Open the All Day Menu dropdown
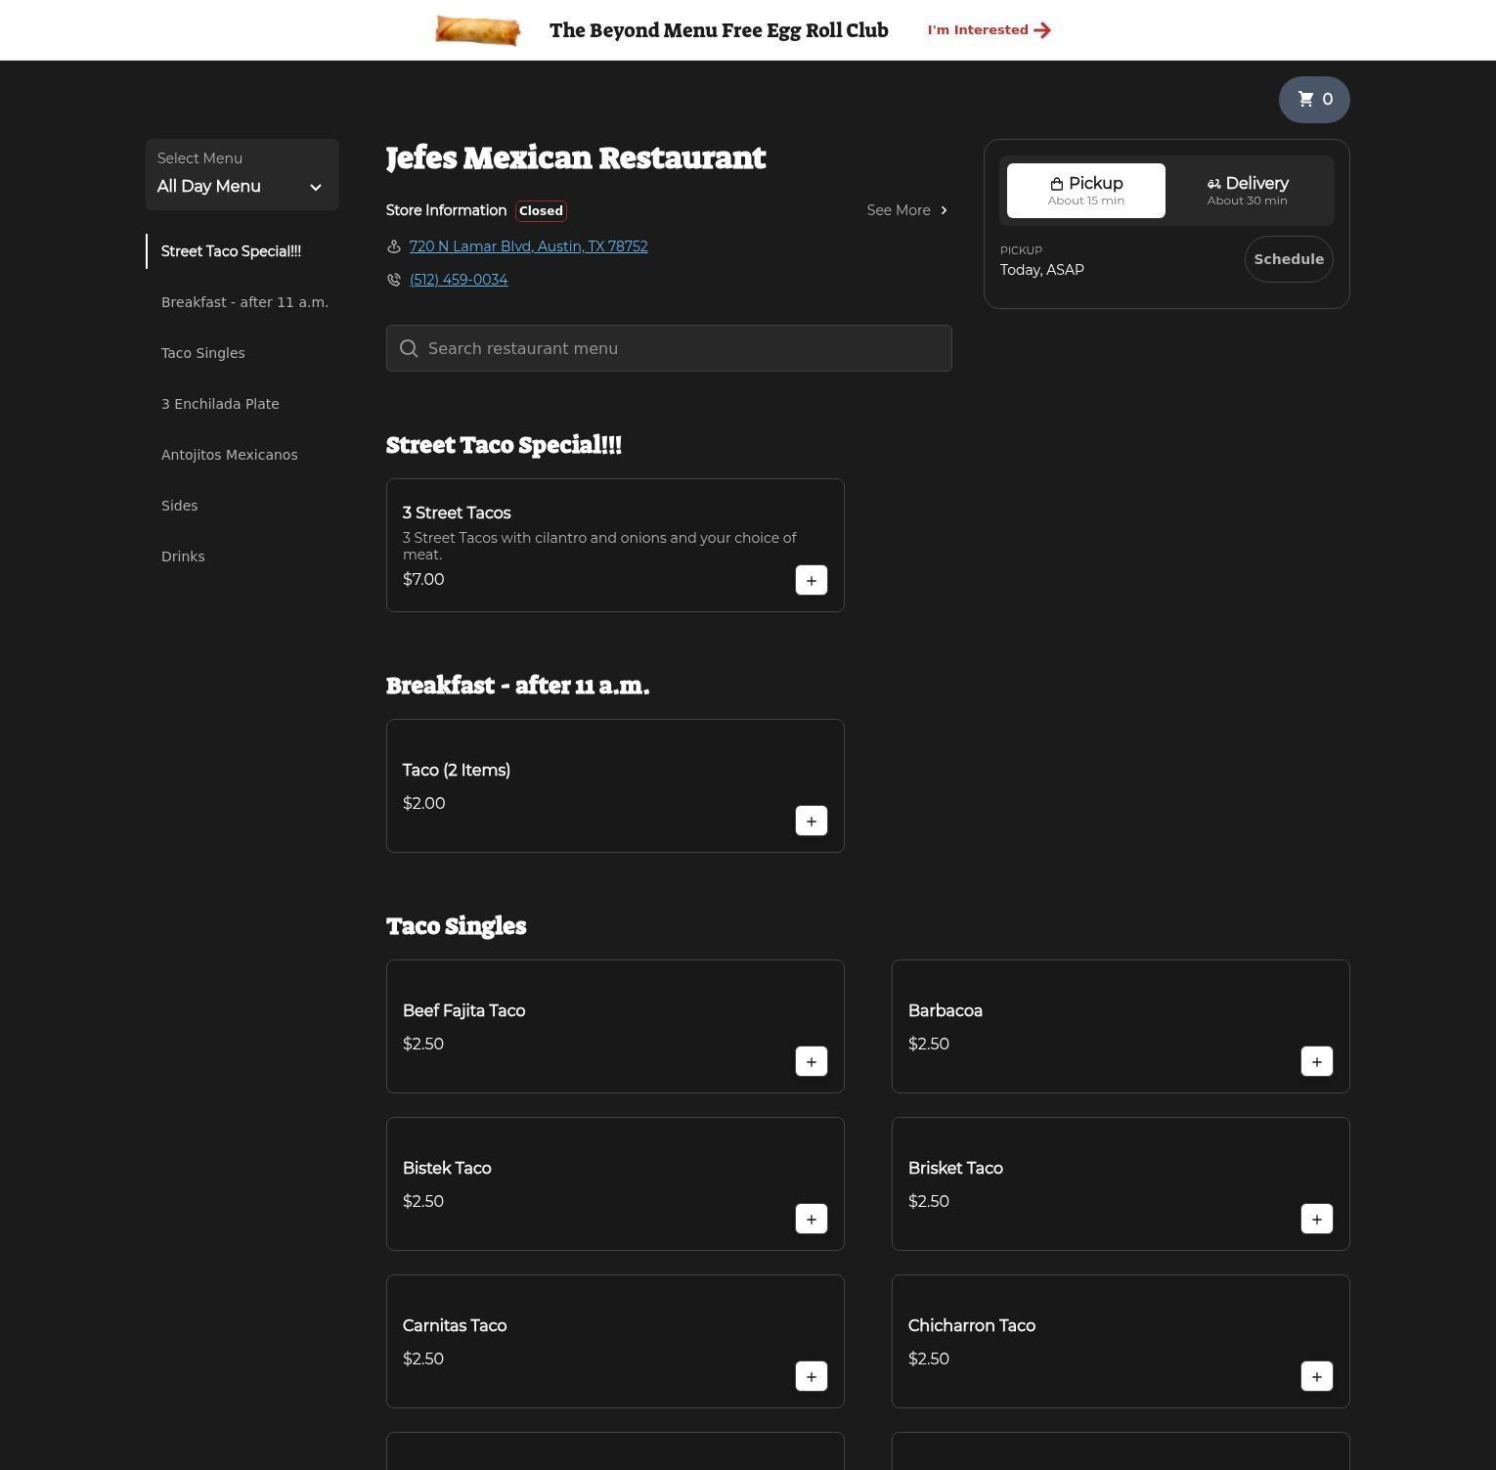The image size is (1496, 1470). 242,175
